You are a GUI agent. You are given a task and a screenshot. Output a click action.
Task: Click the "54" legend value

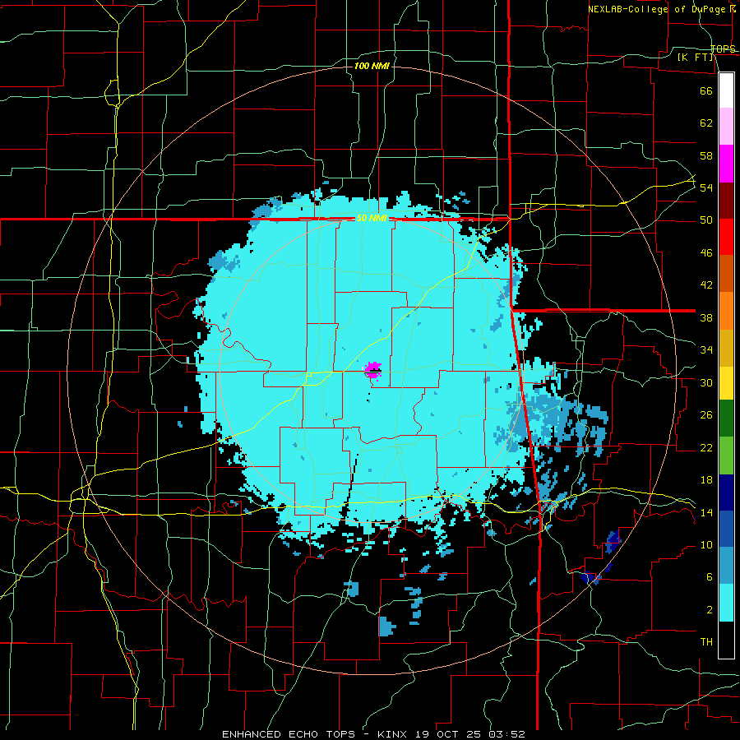coord(706,187)
